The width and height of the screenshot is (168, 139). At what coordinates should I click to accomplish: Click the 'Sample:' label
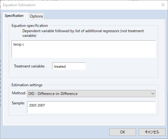click(18, 103)
